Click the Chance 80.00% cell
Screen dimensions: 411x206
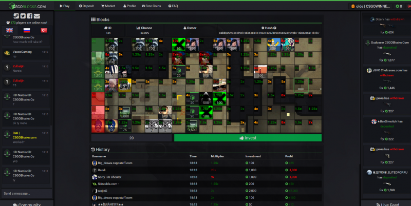tap(144, 30)
